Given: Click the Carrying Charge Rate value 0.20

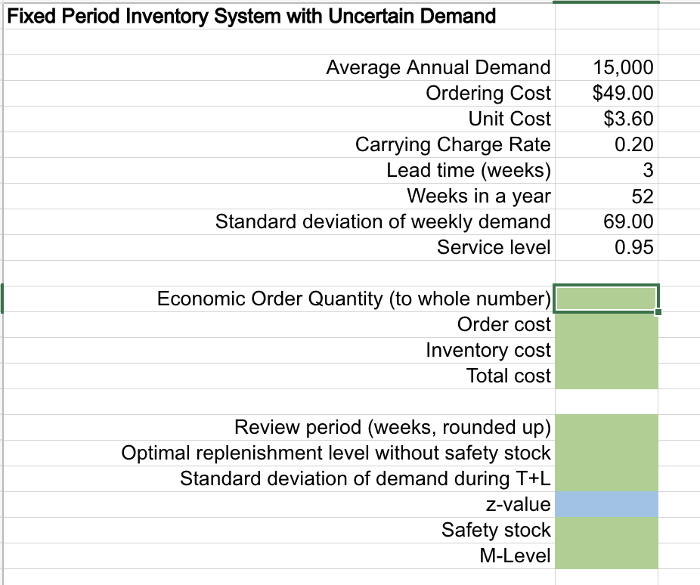Looking at the screenshot, I should pyautogui.click(x=606, y=144).
